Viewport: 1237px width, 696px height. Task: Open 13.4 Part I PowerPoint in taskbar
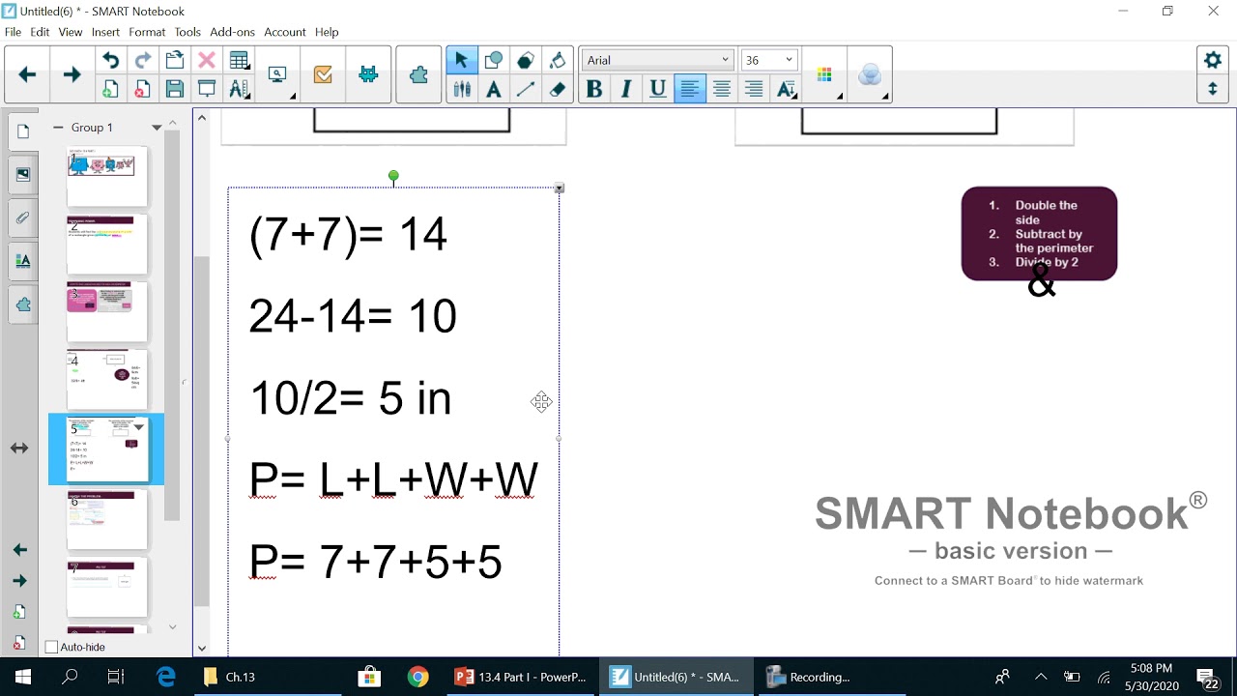pos(521,677)
